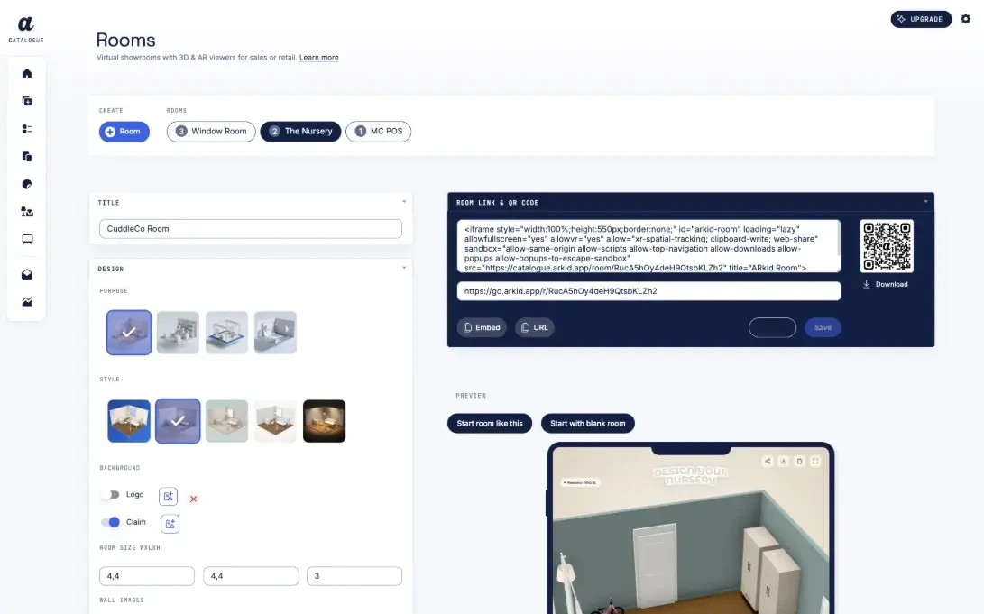The image size is (984, 614).
Task: Click the display screen icon in sidebar
Action: tap(27, 239)
